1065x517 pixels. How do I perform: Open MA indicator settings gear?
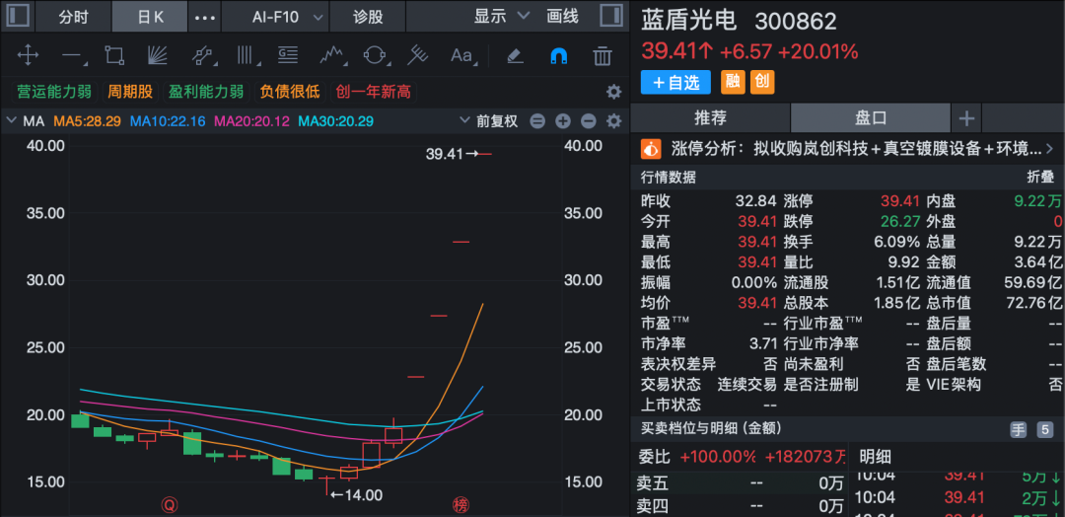(614, 121)
